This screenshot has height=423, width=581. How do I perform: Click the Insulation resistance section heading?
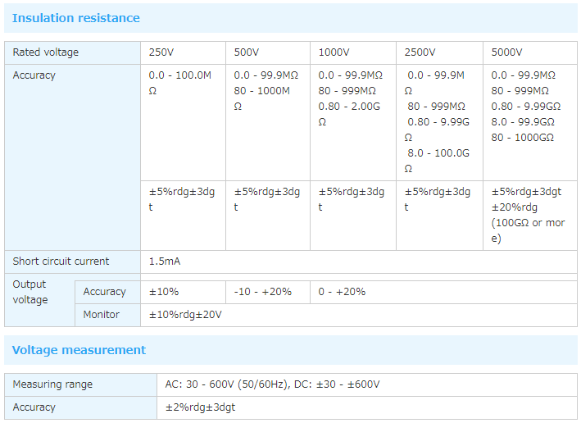tap(75, 18)
